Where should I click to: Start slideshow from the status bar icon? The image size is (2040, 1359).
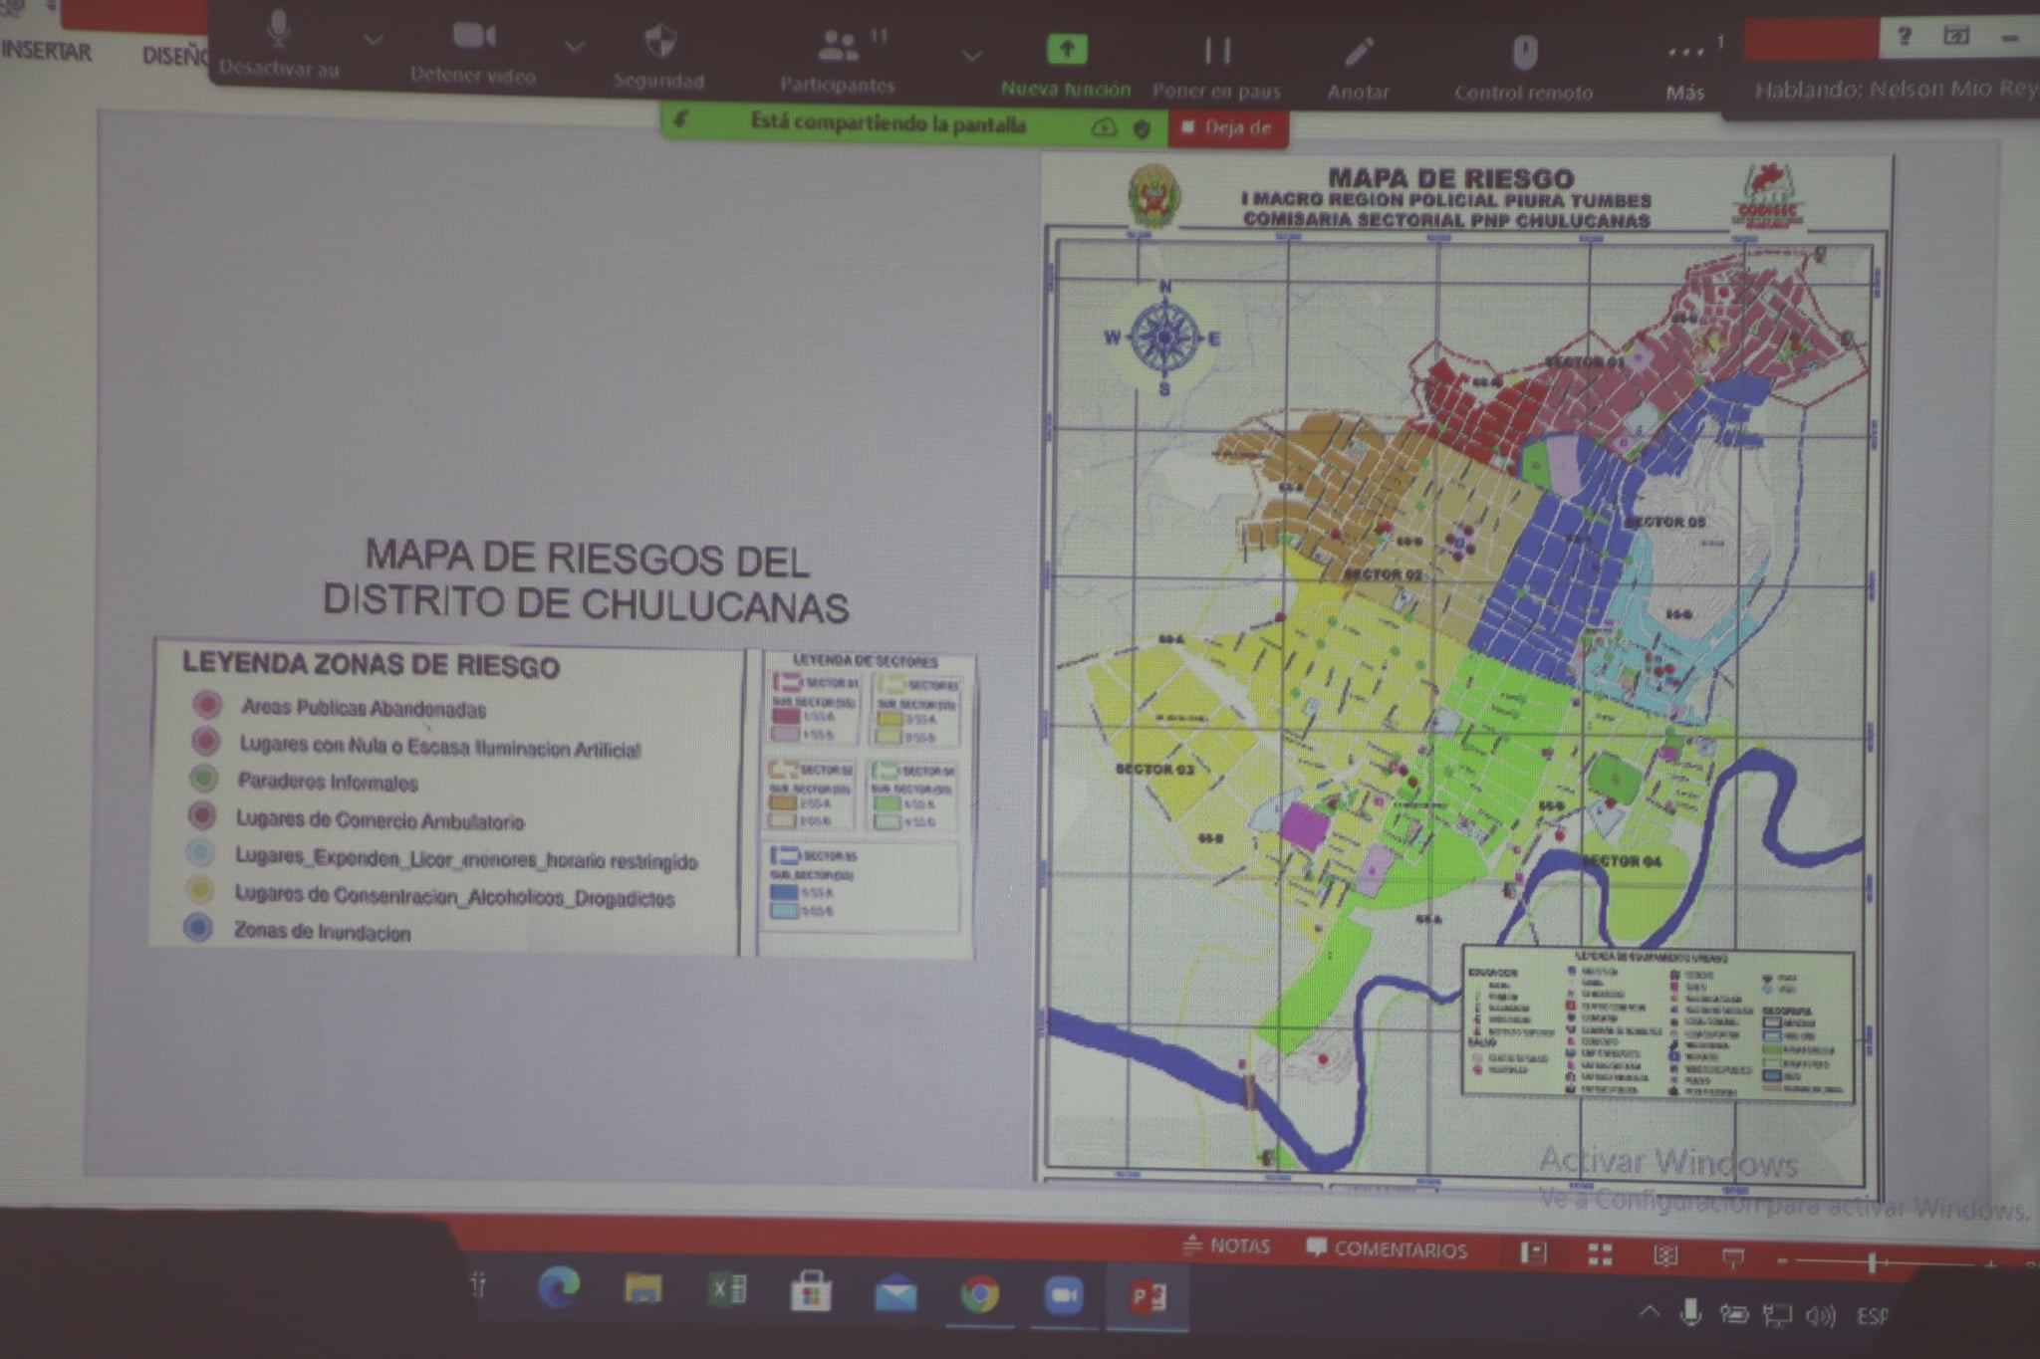[x=1733, y=1258]
